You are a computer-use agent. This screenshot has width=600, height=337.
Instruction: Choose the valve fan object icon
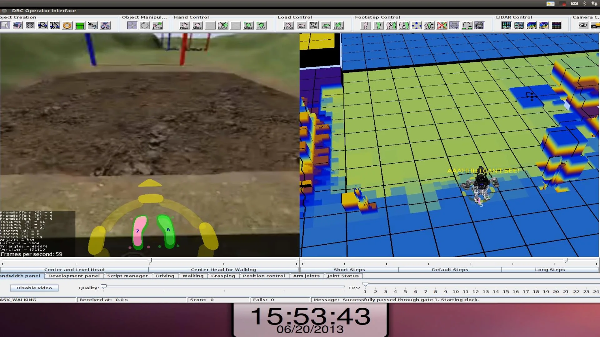point(105,25)
